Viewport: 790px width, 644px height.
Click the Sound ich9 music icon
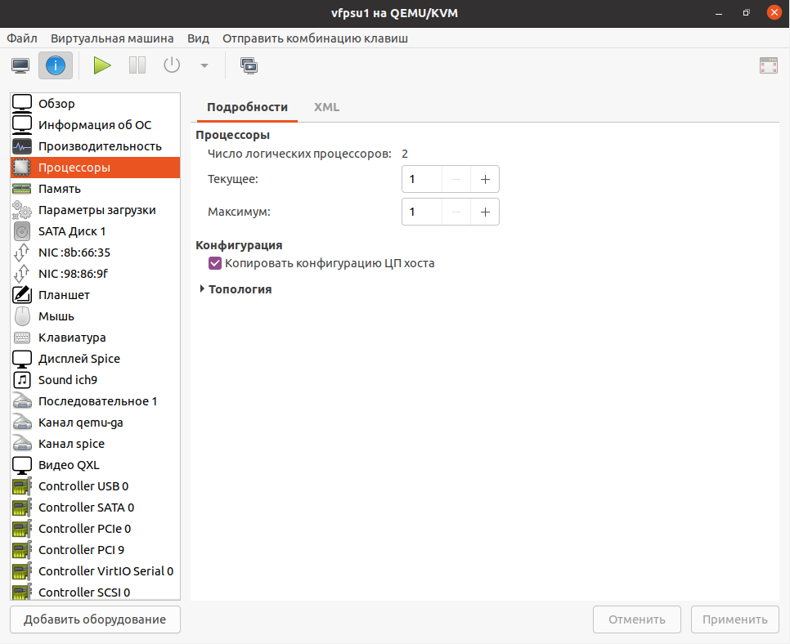point(22,380)
